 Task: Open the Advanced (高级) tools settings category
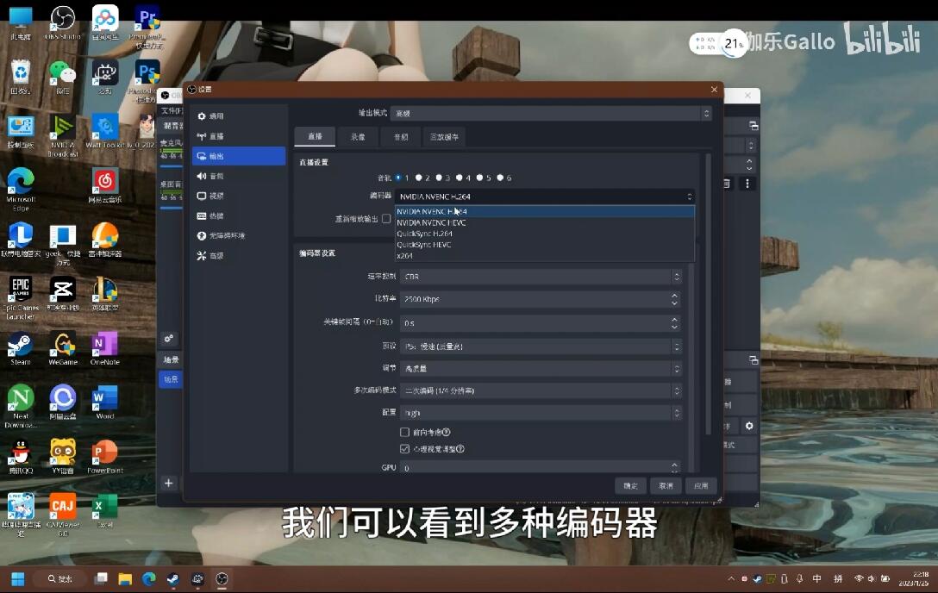coord(239,256)
